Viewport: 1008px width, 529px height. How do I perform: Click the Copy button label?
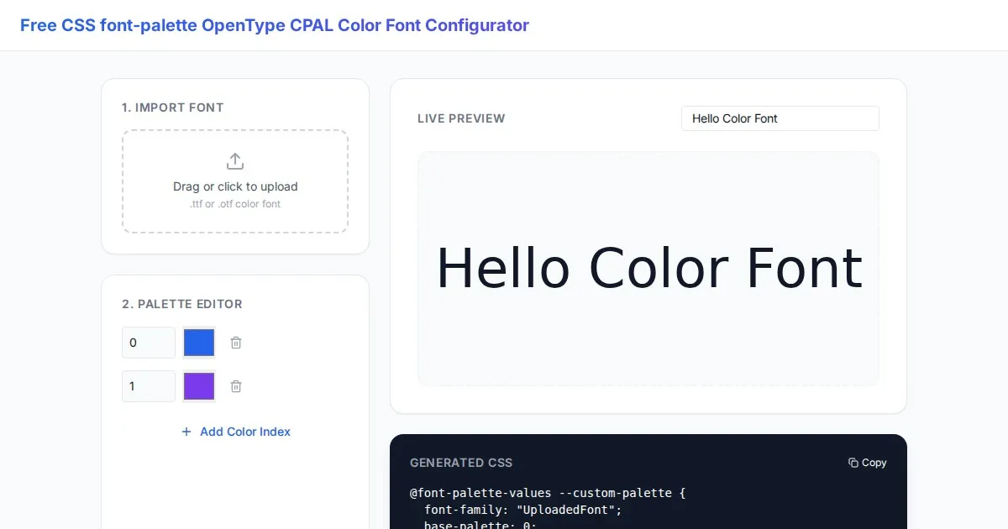[x=874, y=463]
